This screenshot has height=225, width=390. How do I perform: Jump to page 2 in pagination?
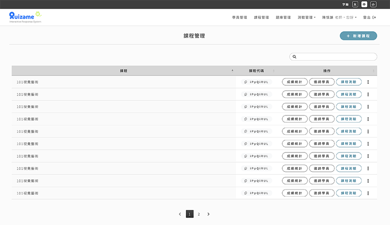click(x=199, y=214)
